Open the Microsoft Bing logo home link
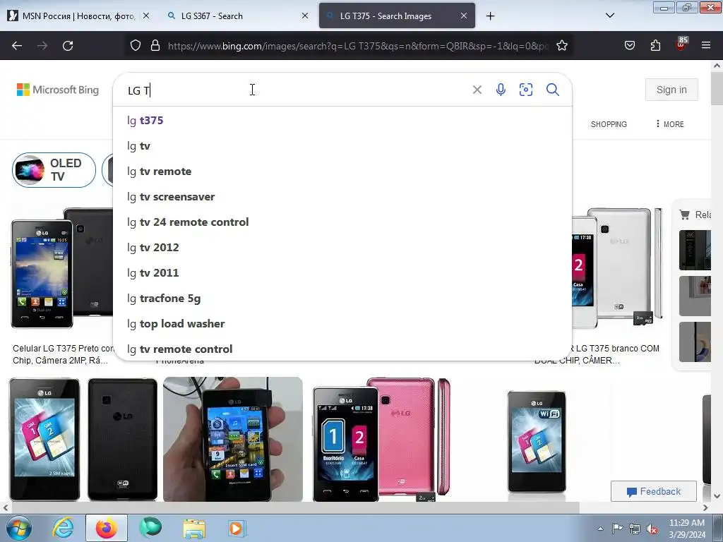This screenshot has height=542, width=723. tap(58, 90)
